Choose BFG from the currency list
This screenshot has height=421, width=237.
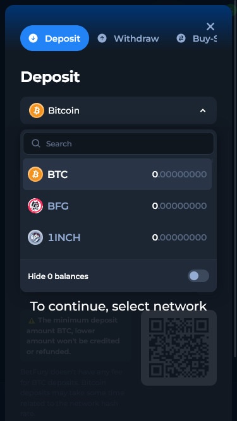pyautogui.click(x=117, y=206)
